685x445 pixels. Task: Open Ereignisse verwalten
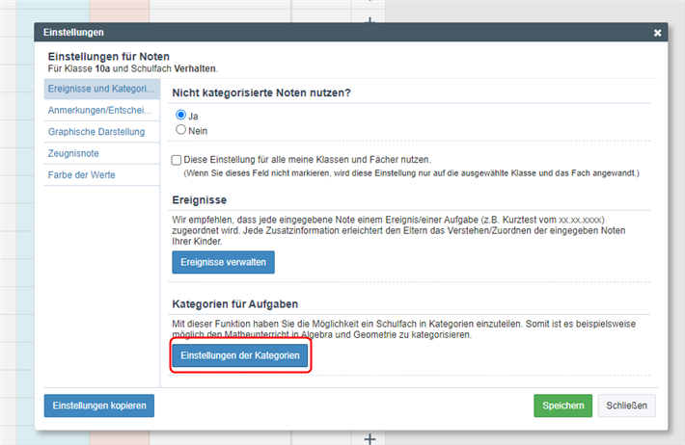223,262
